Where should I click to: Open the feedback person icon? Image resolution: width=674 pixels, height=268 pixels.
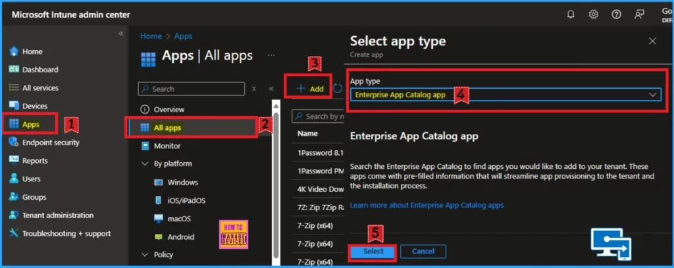point(639,14)
